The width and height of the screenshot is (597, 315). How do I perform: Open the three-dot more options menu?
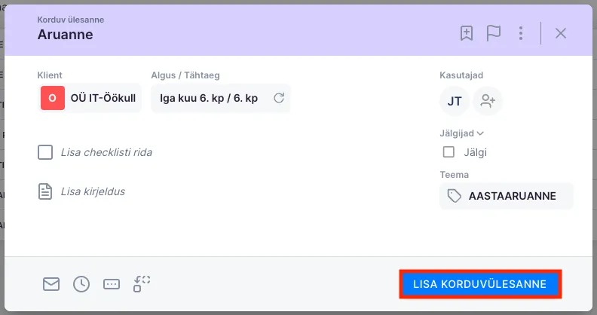520,33
